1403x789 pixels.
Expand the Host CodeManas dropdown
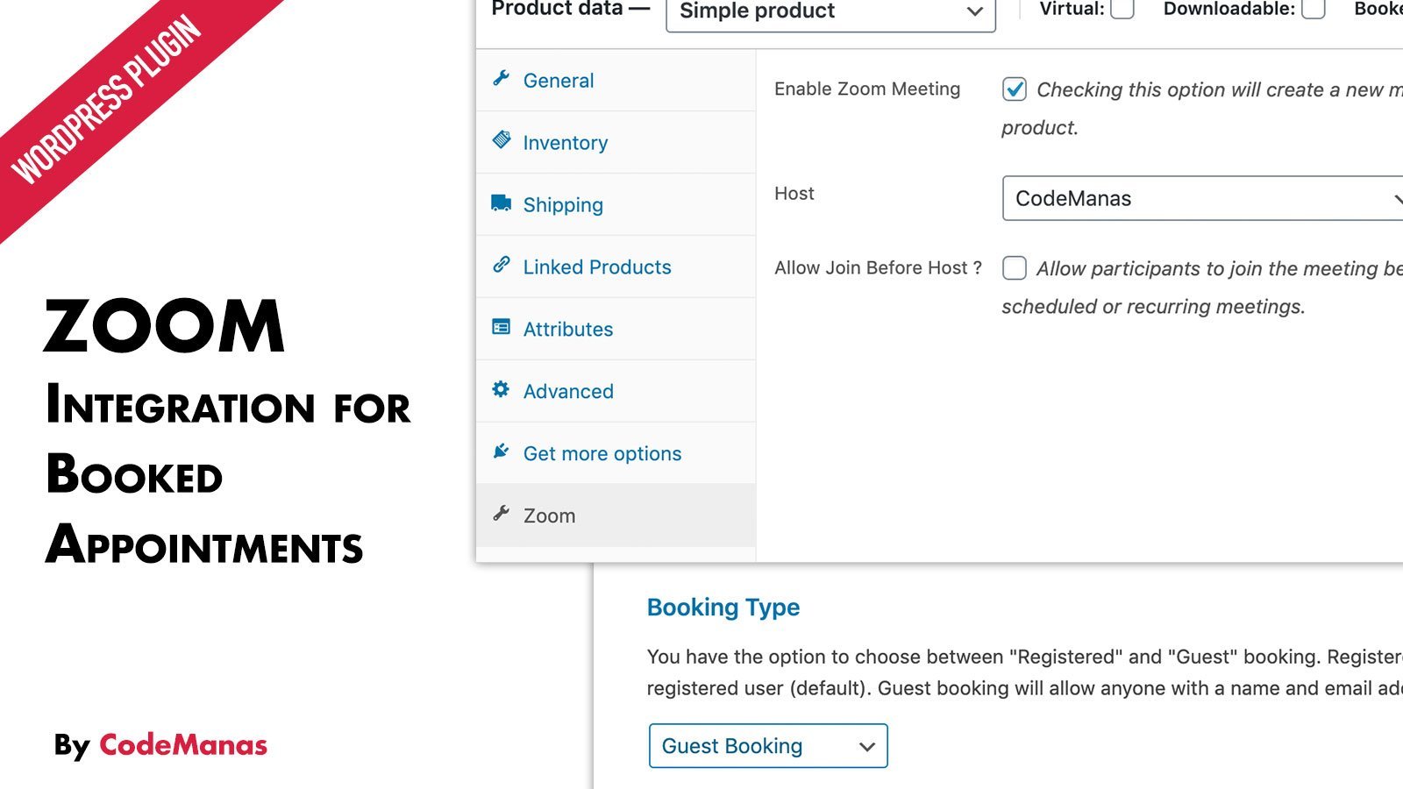pyautogui.click(x=1202, y=198)
